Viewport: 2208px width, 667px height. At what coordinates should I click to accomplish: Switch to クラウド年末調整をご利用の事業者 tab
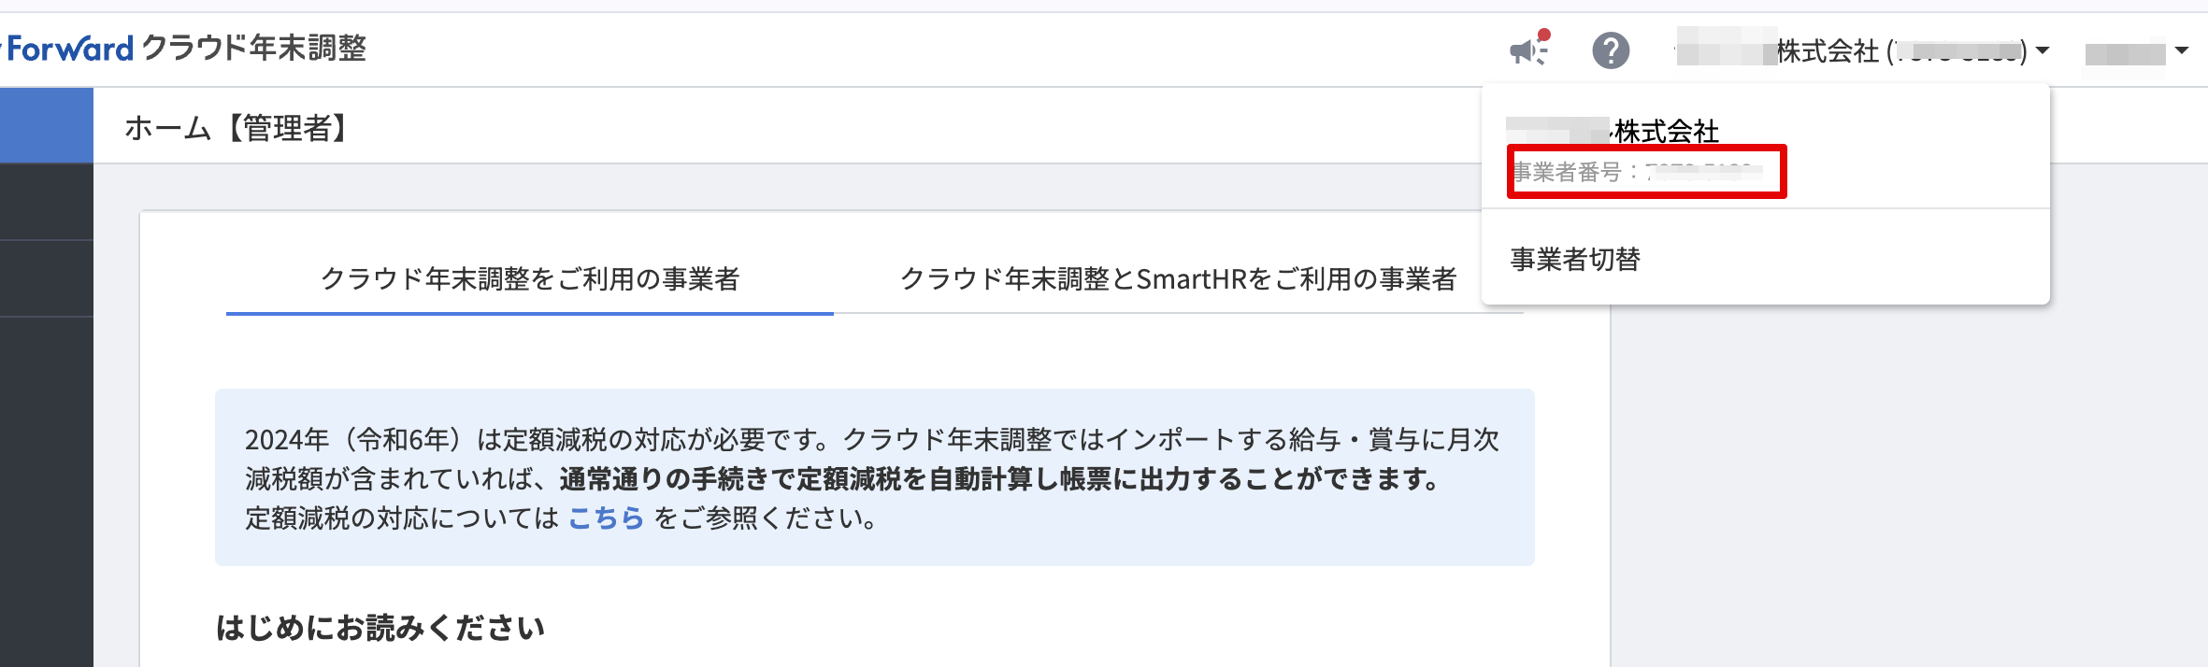pyautogui.click(x=529, y=278)
